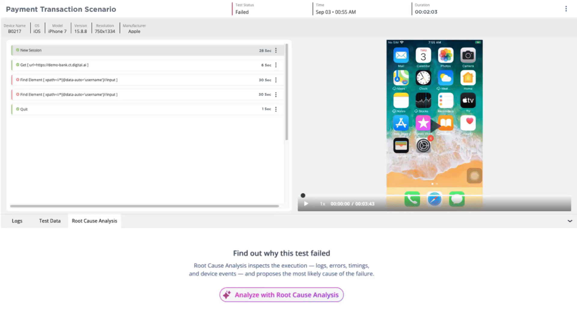This screenshot has height=325, width=577.
Task: Click the Photos app icon in the video
Action: (x=446, y=55)
